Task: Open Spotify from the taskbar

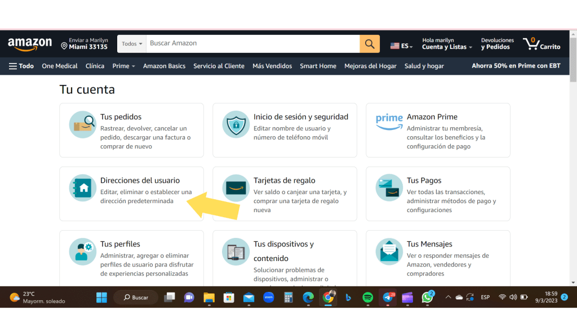Action: click(x=367, y=297)
